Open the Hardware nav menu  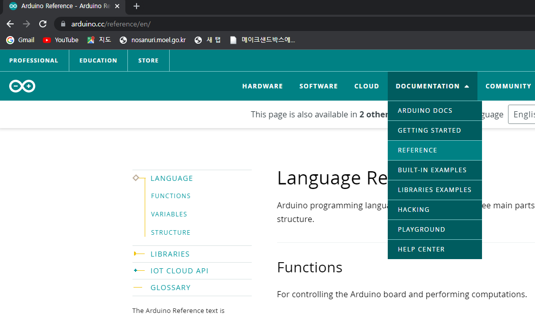[x=262, y=86]
